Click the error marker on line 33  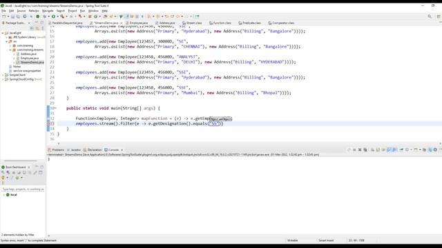pyautogui.click(x=48, y=124)
